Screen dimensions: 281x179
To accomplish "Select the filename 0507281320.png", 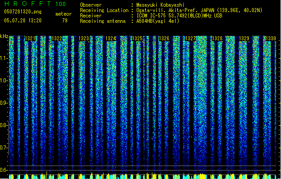I will [x=23, y=12].
